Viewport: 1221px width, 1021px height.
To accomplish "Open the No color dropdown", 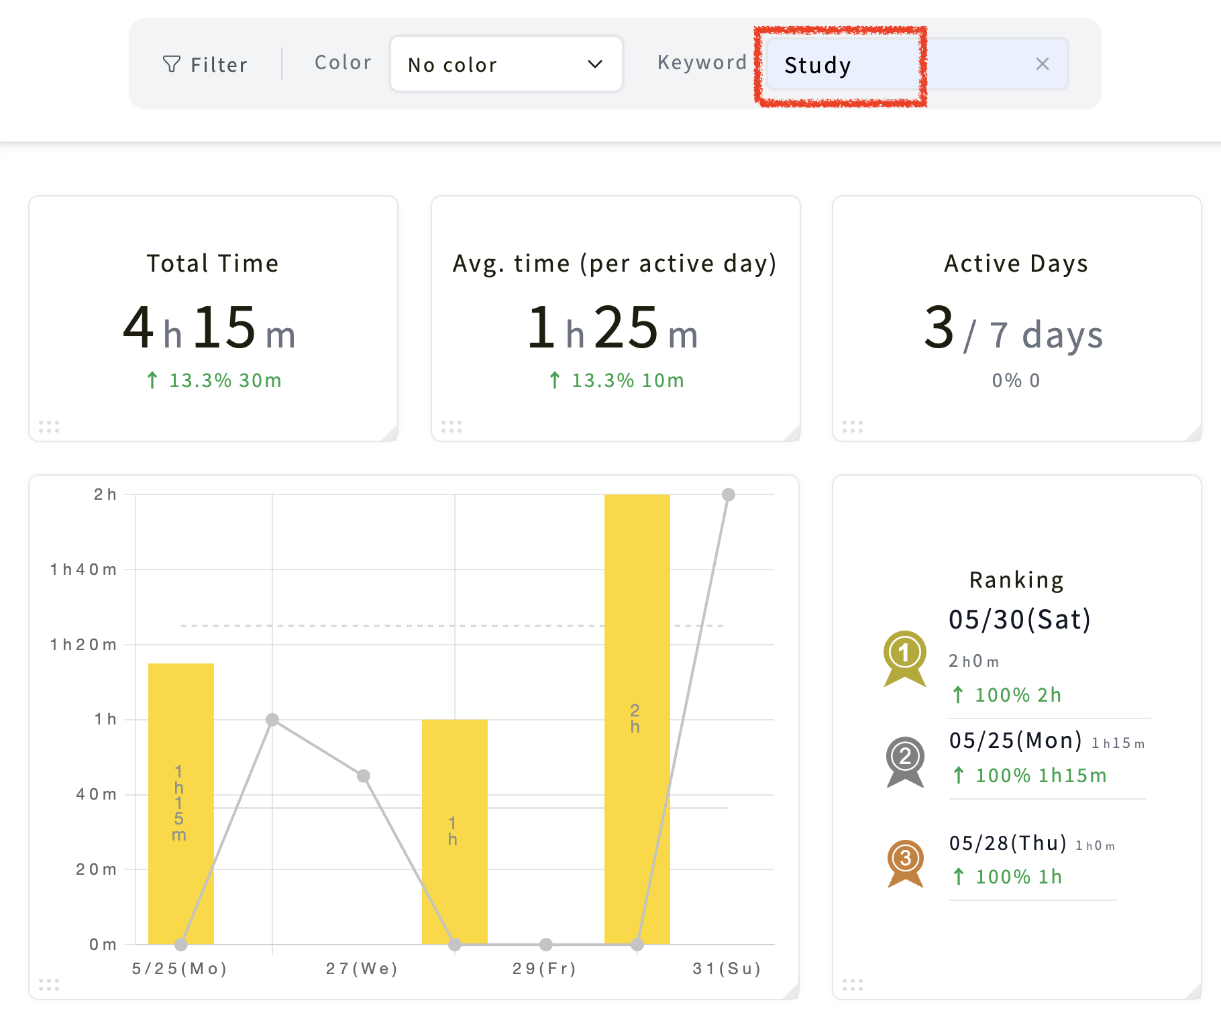I will click(x=507, y=64).
